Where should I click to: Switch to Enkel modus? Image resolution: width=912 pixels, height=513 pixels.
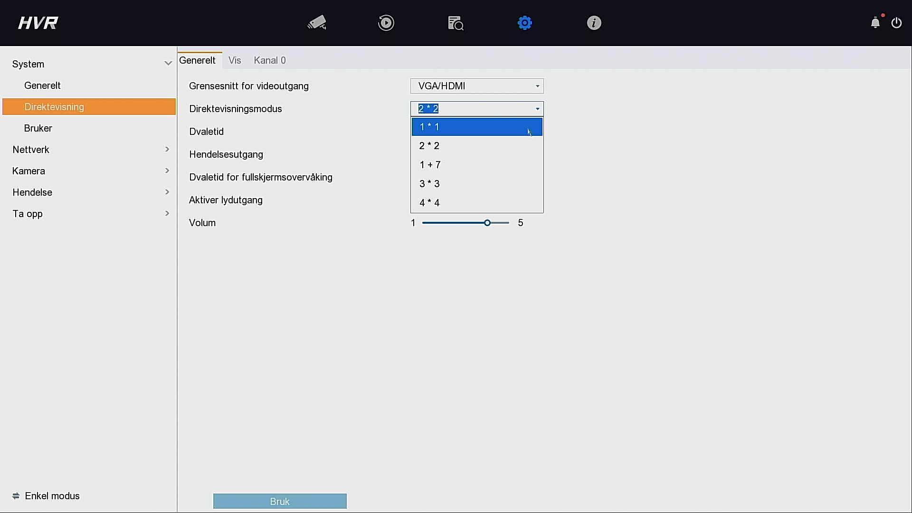tap(46, 496)
